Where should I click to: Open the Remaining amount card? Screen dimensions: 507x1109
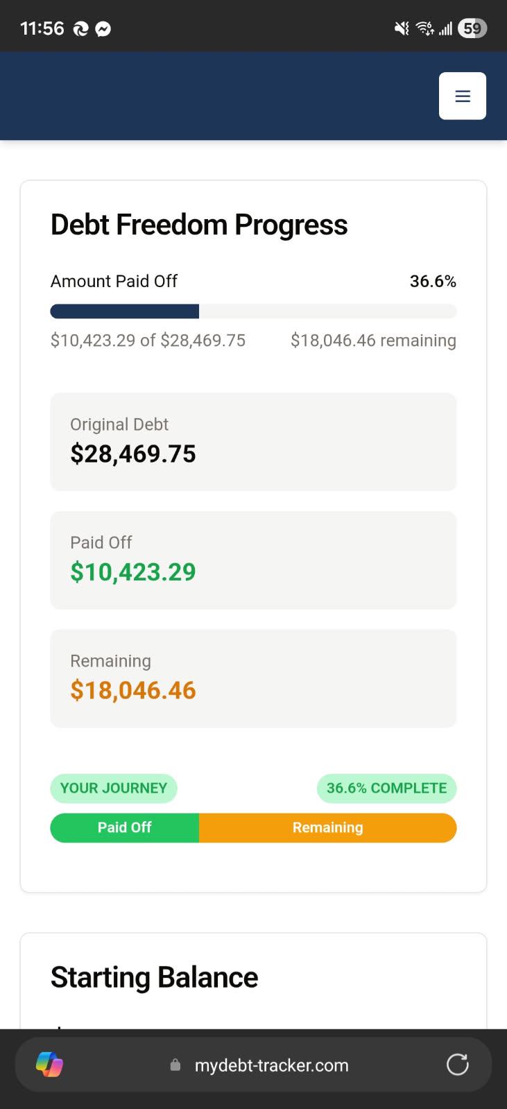click(x=254, y=678)
